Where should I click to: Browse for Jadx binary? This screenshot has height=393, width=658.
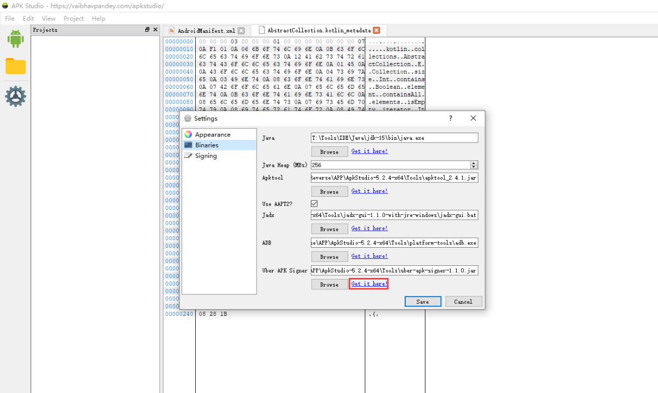tap(330, 229)
